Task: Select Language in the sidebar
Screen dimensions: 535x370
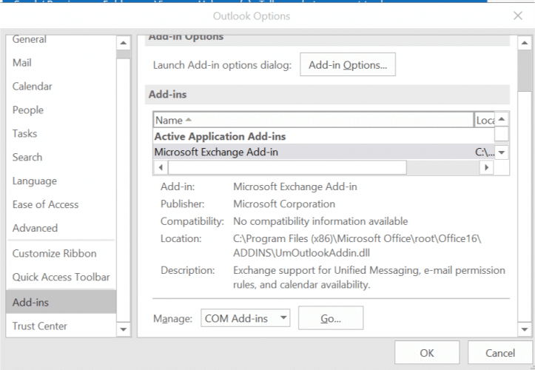Action: pyautogui.click(x=61, y=181)
